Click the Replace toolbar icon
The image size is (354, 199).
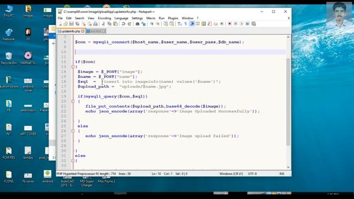click(143, 24)
